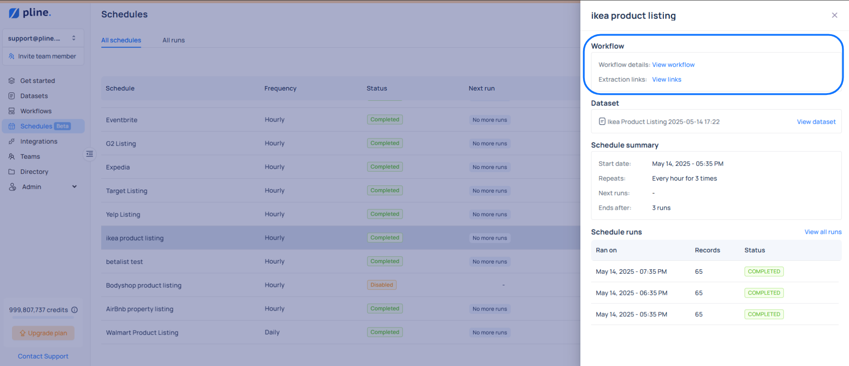Viewport: 849px width, 366px height.
Task: Select the Bodyshop product listing row
Action: pyautogui.click(x=143, y=285)
